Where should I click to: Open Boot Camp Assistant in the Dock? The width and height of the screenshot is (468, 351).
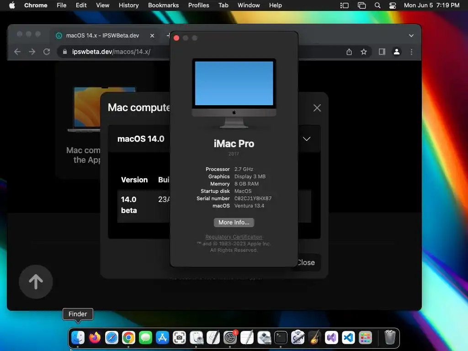(x=264, y=338)
